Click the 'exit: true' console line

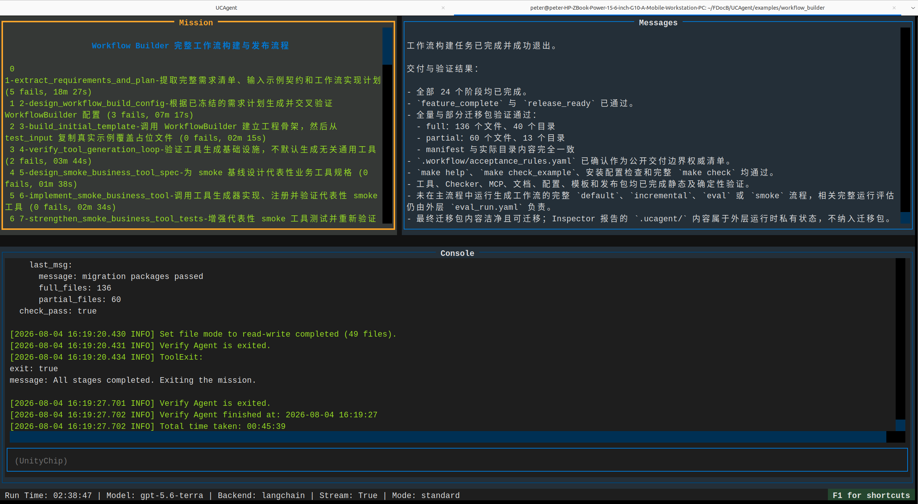click(x=34, y=369)
